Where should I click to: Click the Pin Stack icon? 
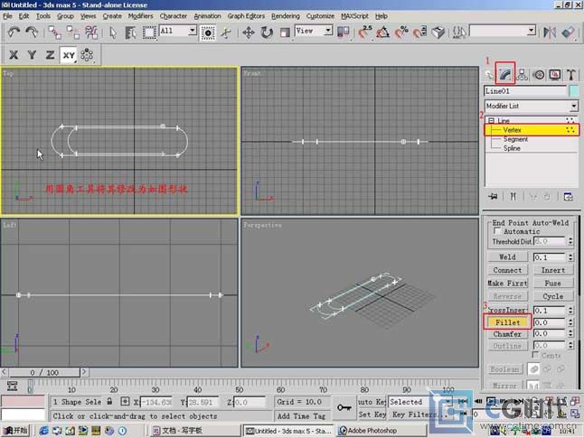click(493, 196)
